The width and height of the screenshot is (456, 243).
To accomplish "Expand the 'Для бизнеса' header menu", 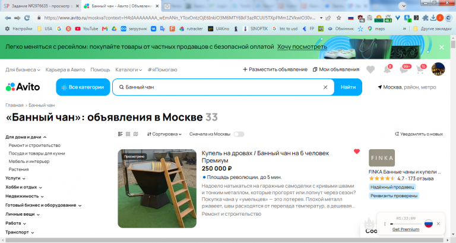I will tap(23, 70).
